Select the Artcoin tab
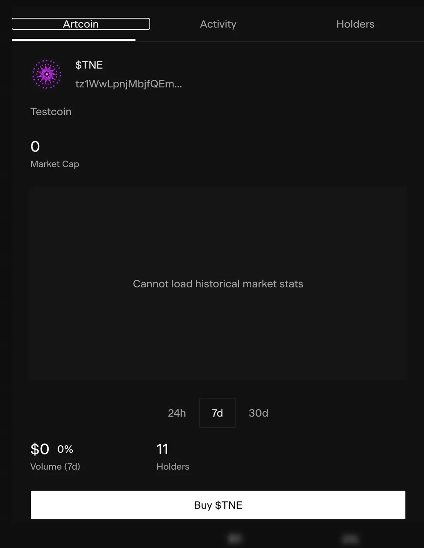The image size is (424, 548). (x=81, y=24)
